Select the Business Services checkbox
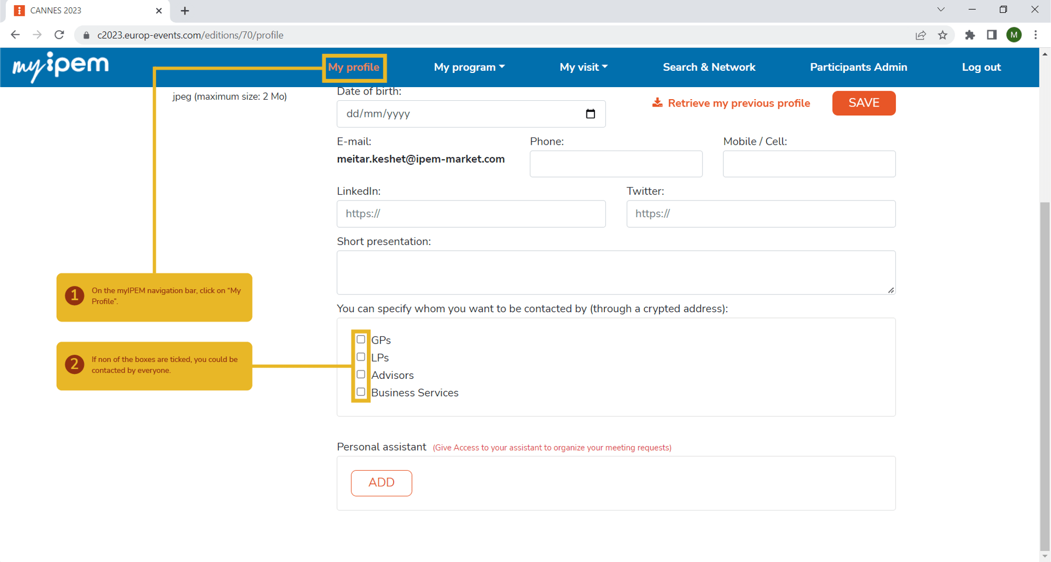 pos(360,392)
